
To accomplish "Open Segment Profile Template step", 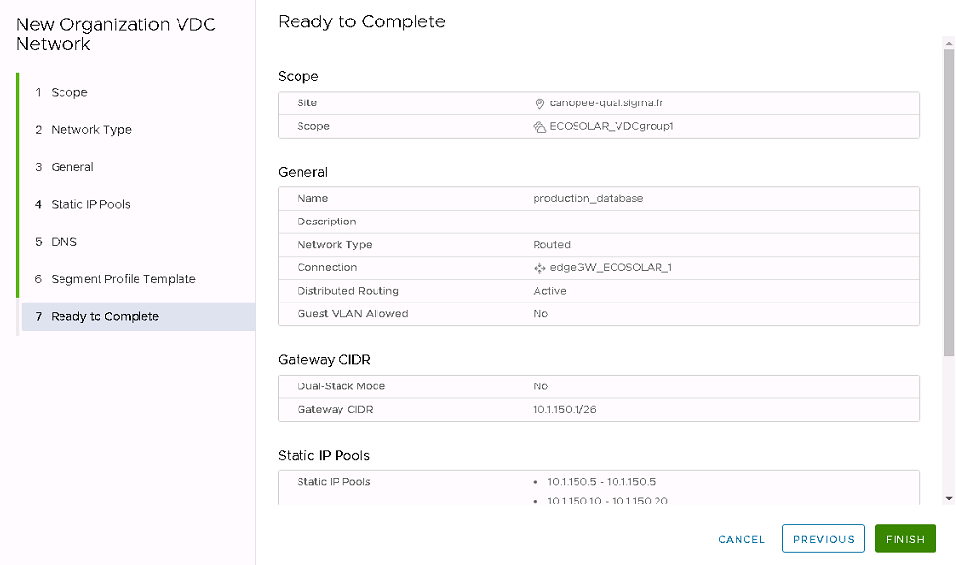I will [123, 279].
